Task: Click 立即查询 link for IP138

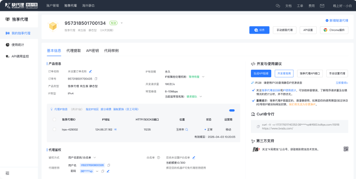Action: pyautogui.click(x=342, y=83)
